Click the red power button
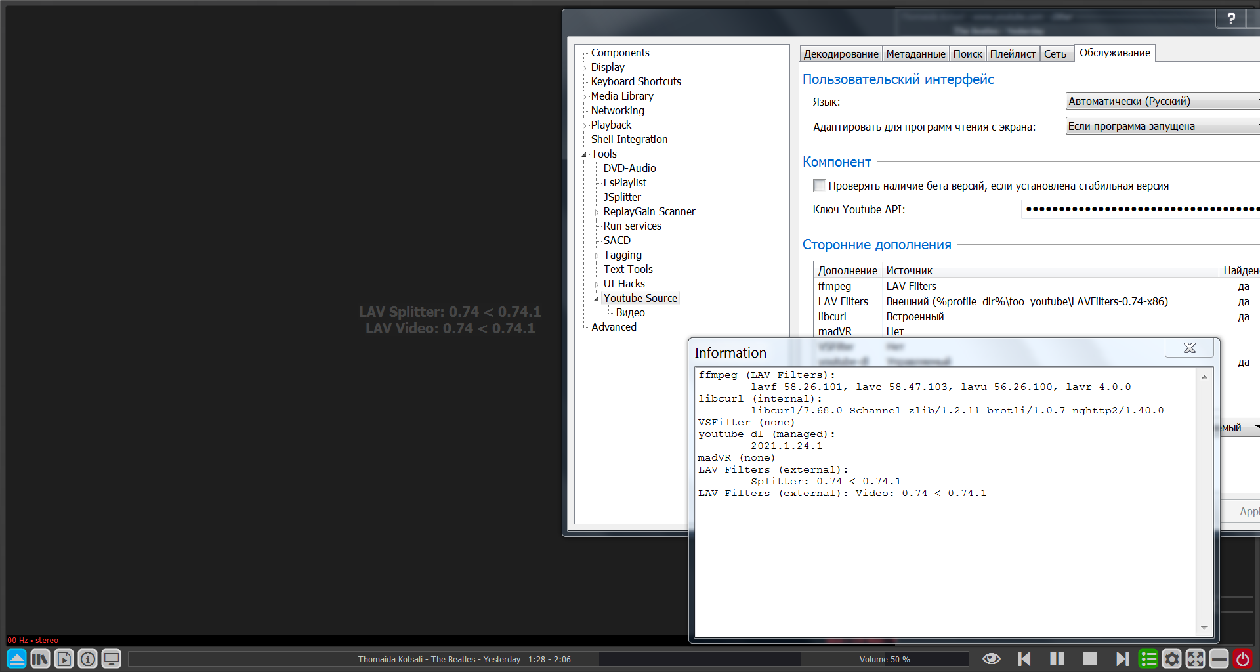The width and height of the screenshot is (1260, 672). (1242, 658)
